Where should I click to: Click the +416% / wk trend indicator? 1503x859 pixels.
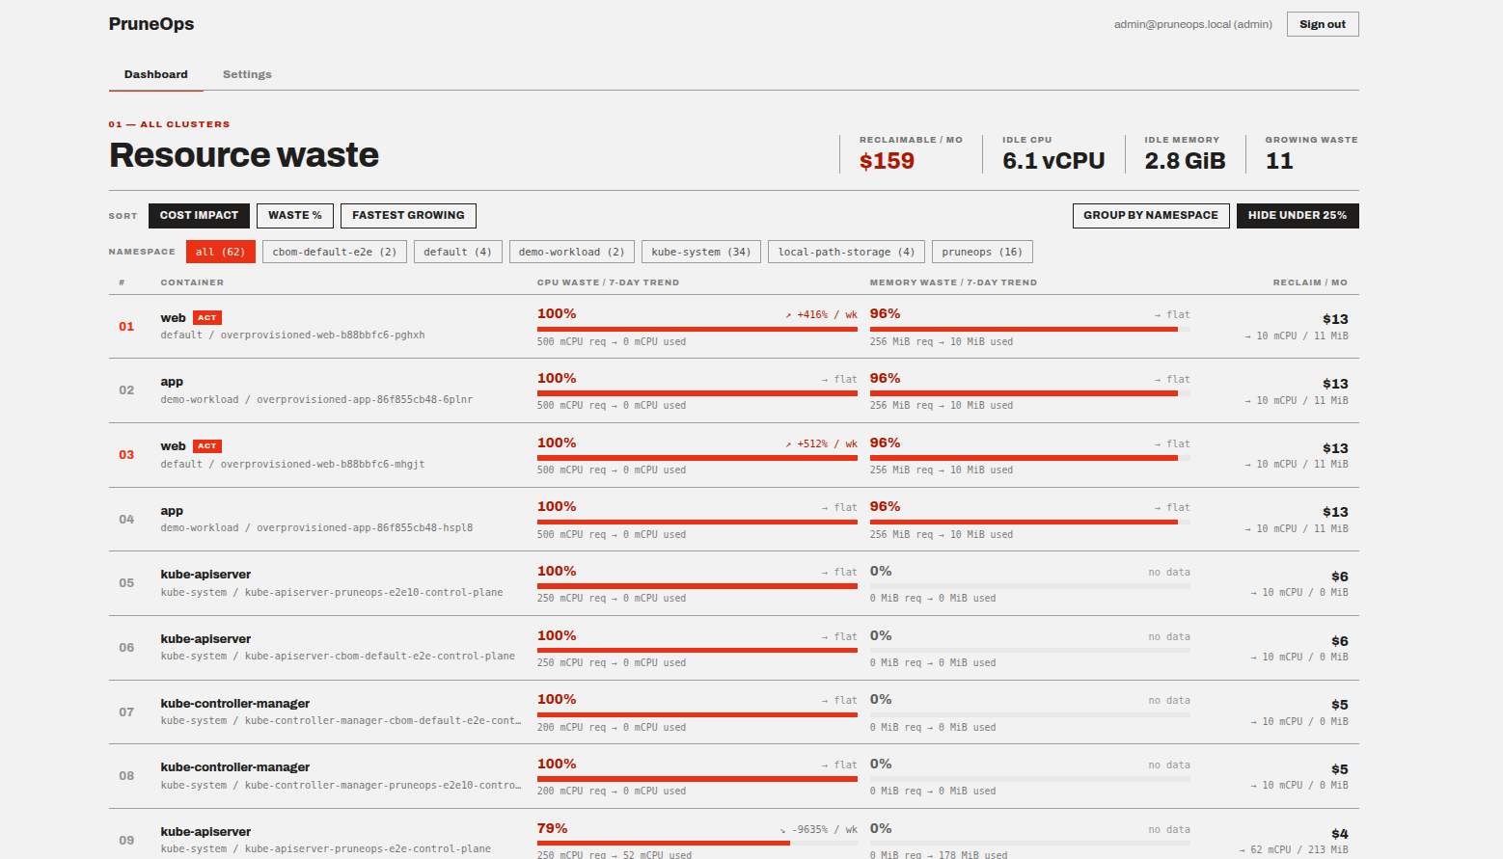(x=821, y=314)
